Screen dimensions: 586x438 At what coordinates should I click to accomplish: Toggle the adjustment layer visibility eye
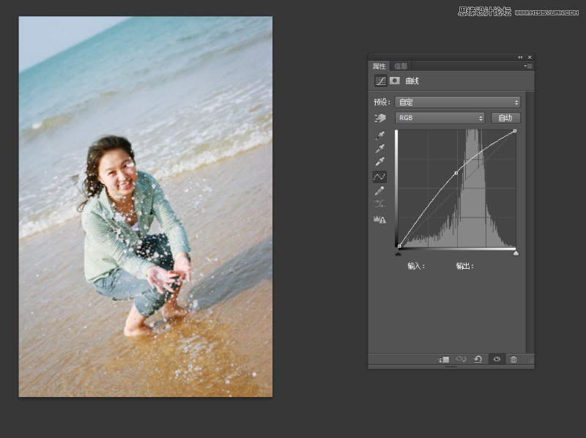497,360
